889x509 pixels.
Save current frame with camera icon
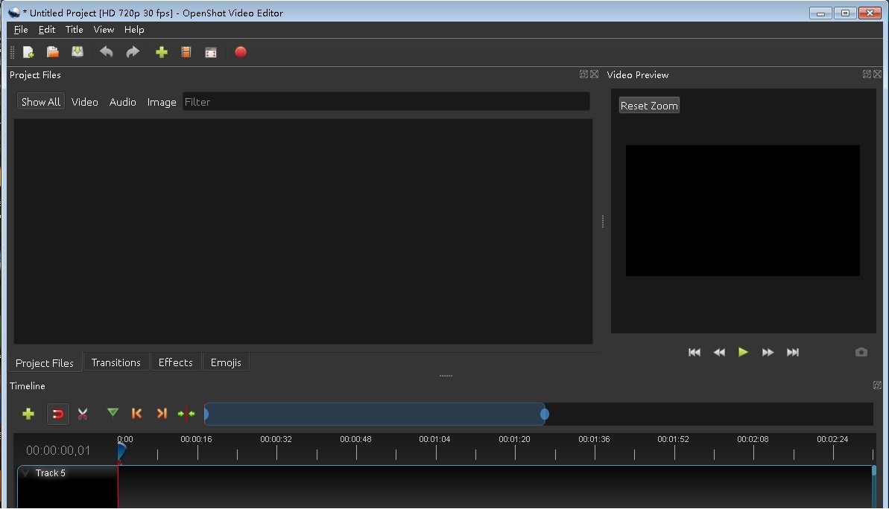[861, 352]
